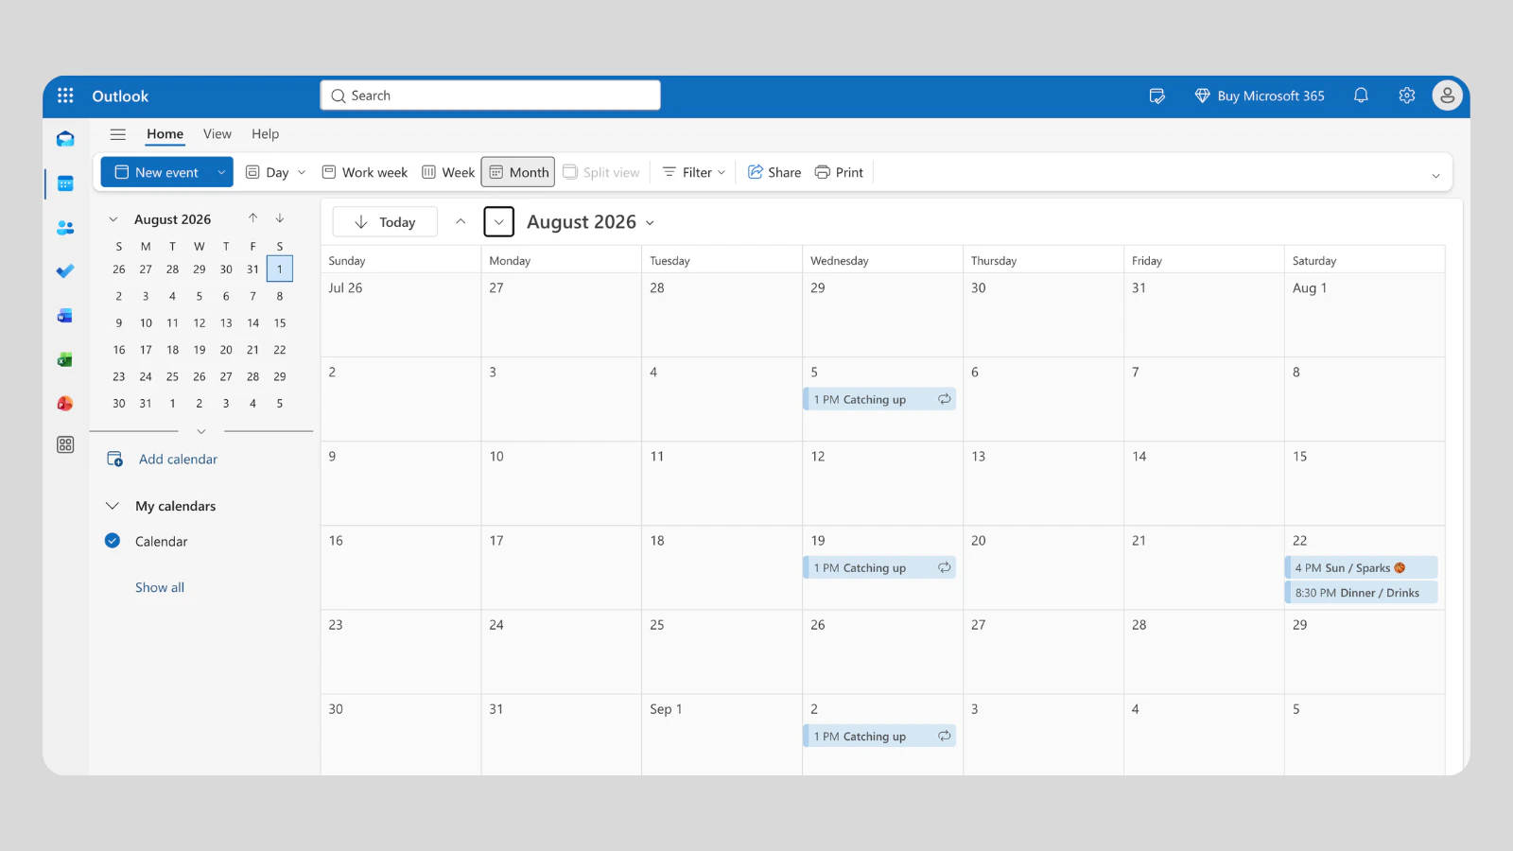This screenshot has height=851, width=1513.
Task: Select the Help tab
Action: [x=265, y=134]
